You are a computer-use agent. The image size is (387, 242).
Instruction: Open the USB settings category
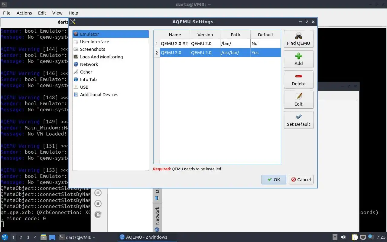[x=111, y=87]
